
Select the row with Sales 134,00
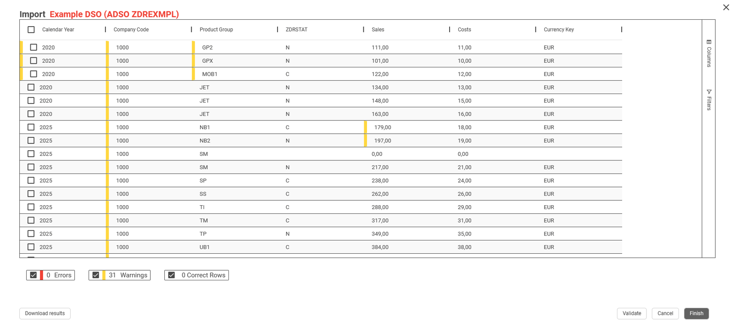[31, 87]
